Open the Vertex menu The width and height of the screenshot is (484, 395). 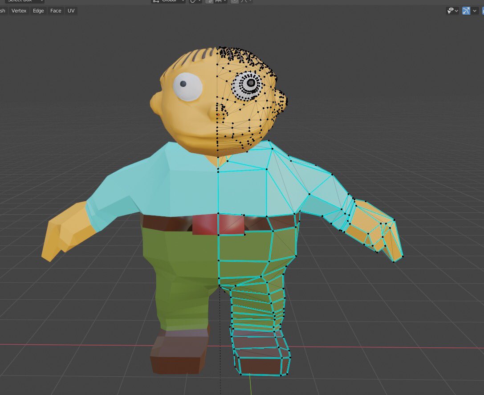click(19, 11)
